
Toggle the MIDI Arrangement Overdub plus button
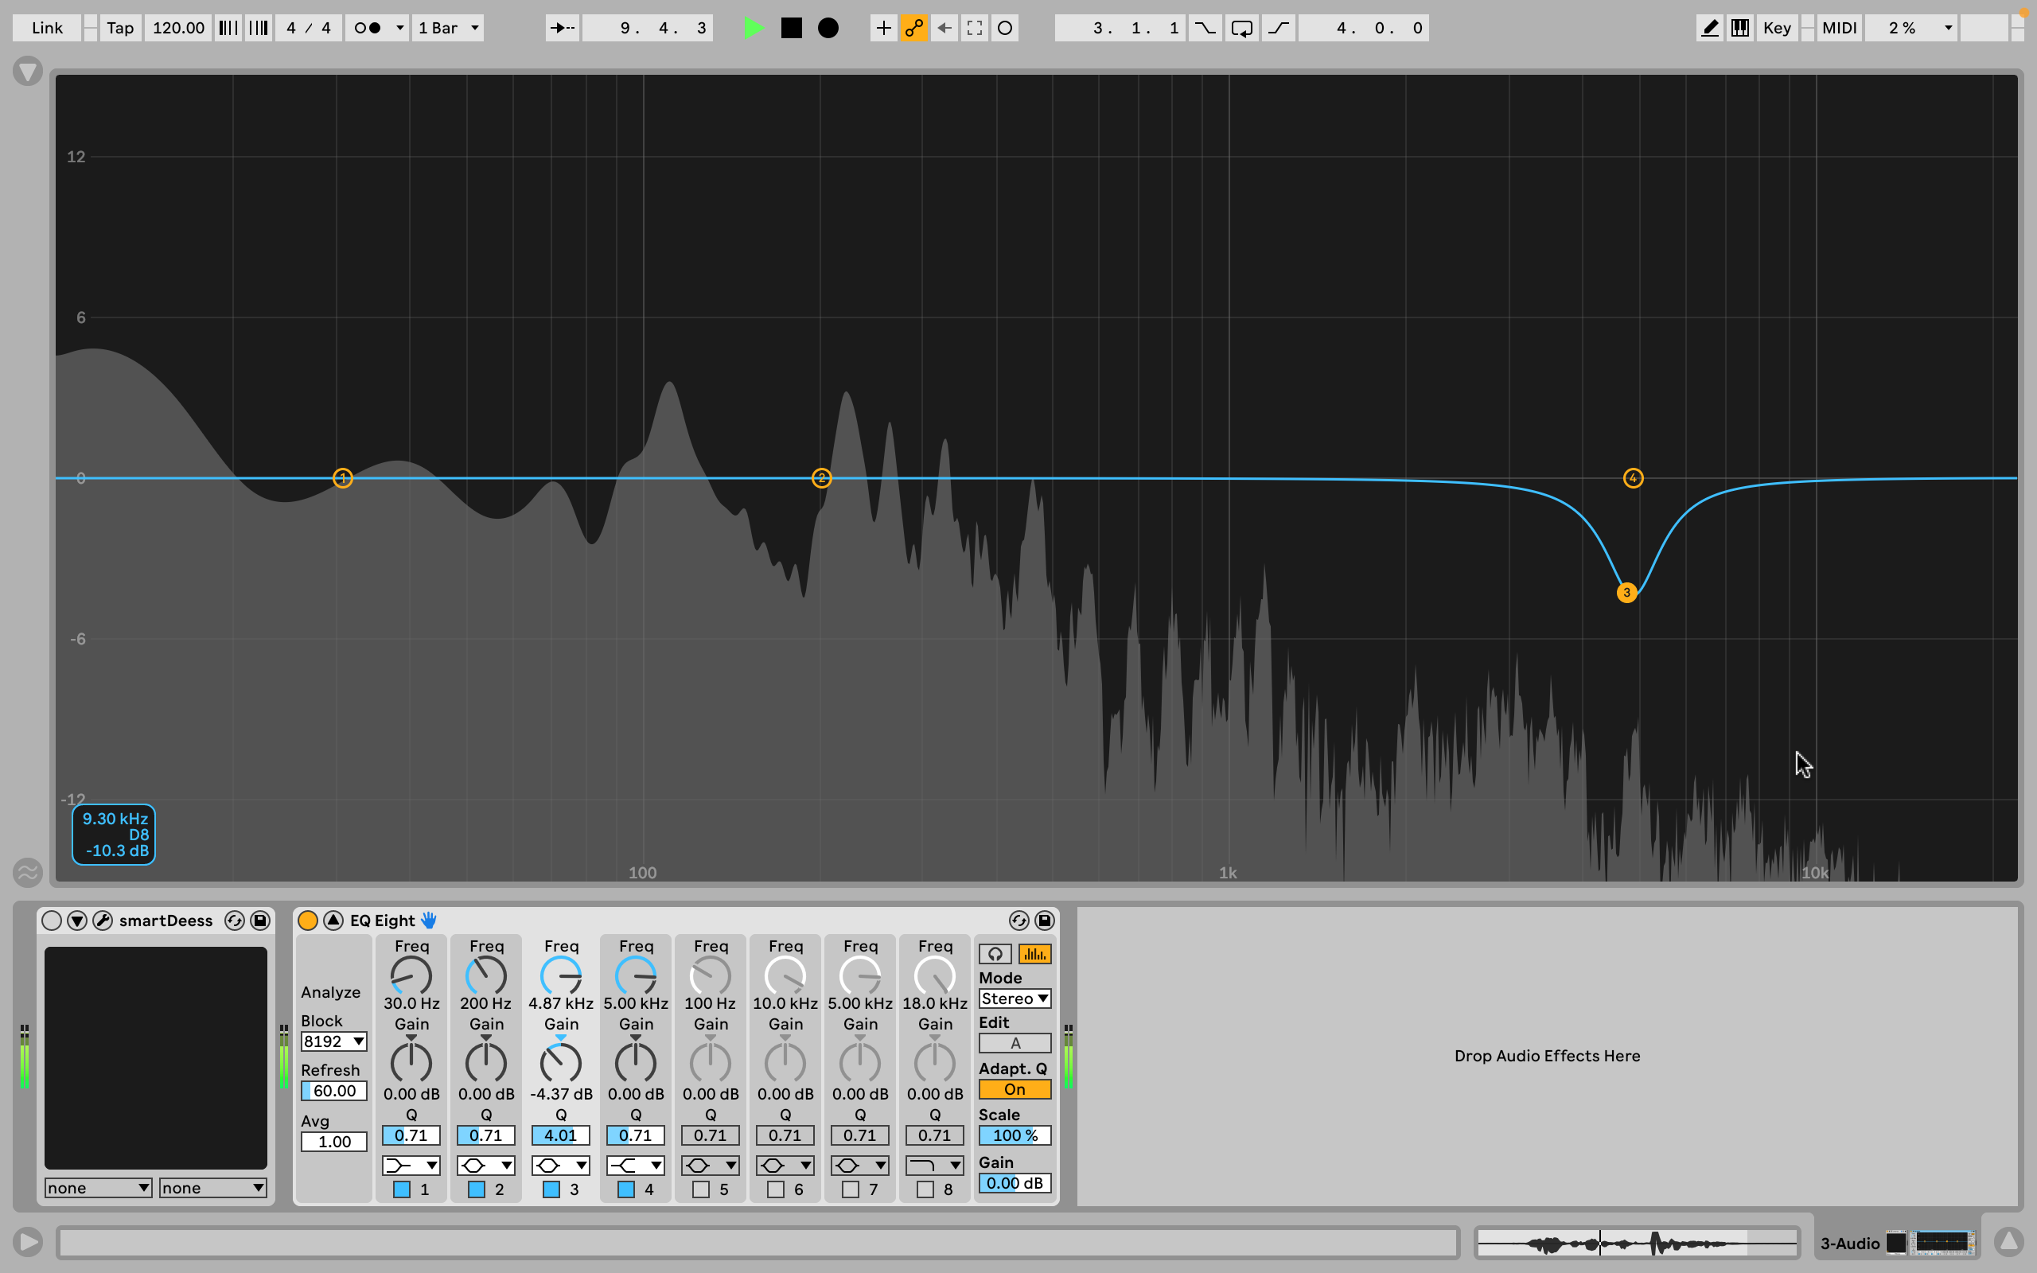click(x=884, y=28)
